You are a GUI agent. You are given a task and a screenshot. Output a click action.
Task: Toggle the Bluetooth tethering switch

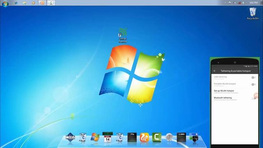pyautogui.click(x=254, y=98)
